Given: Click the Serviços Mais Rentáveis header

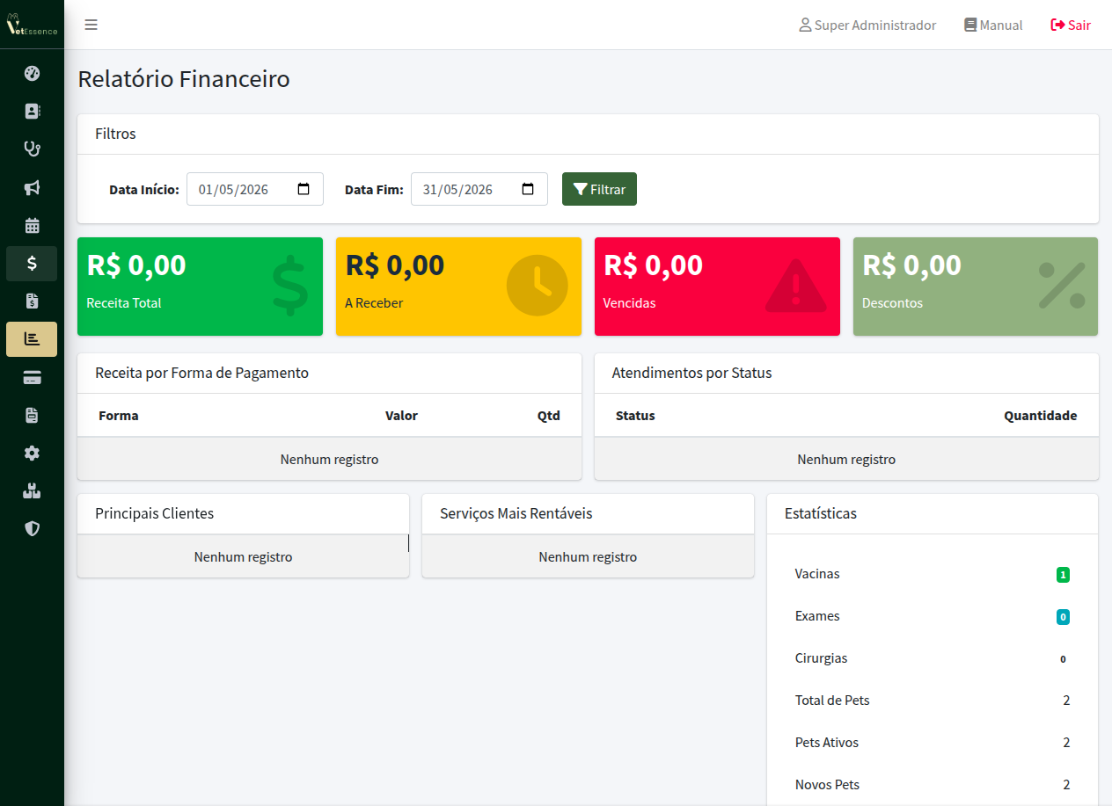Looking at the screenshot, I should click(x=588, y=514).
